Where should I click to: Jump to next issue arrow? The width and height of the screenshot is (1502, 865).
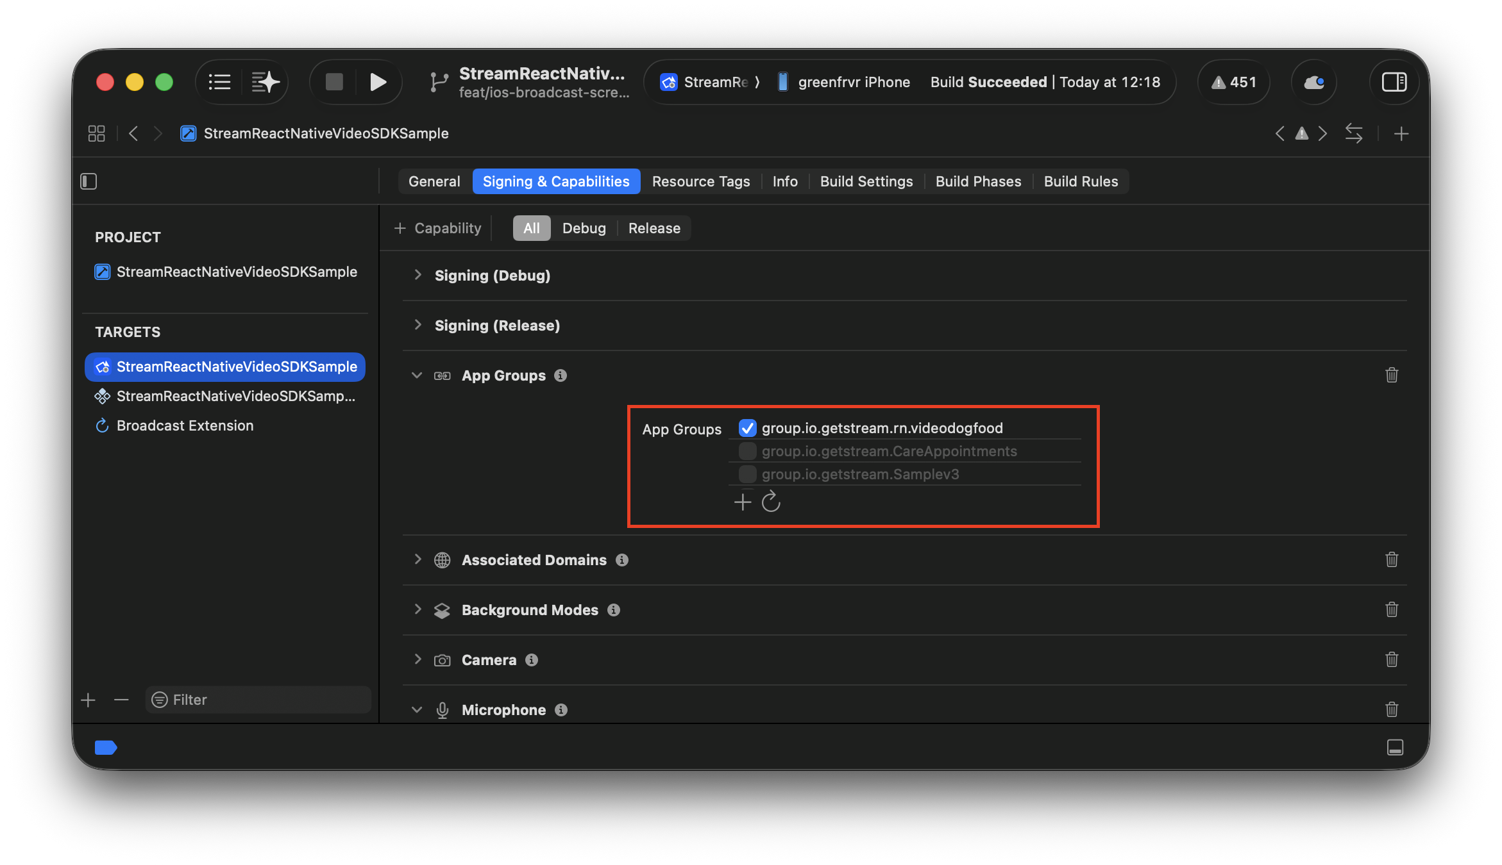1323,133
